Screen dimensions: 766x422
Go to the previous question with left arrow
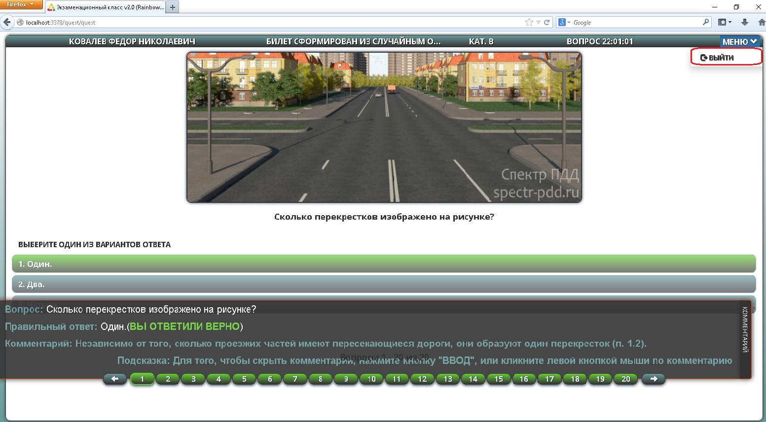[x=115, y=379]
